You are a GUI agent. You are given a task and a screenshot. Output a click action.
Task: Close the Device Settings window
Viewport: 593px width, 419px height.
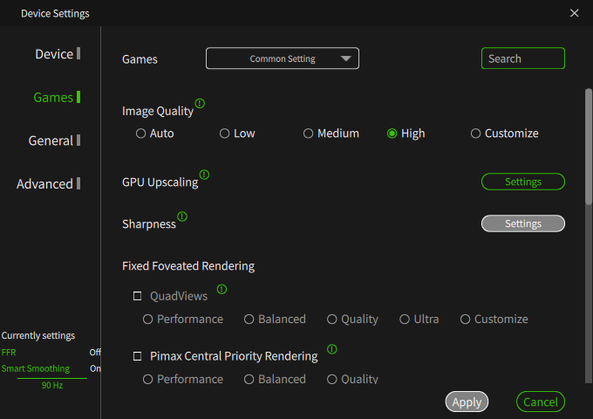574,13
